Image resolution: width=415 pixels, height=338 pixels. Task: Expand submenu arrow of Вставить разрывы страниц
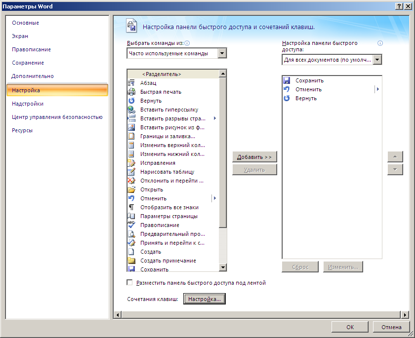pyautogui.click(x=215, y=118)
